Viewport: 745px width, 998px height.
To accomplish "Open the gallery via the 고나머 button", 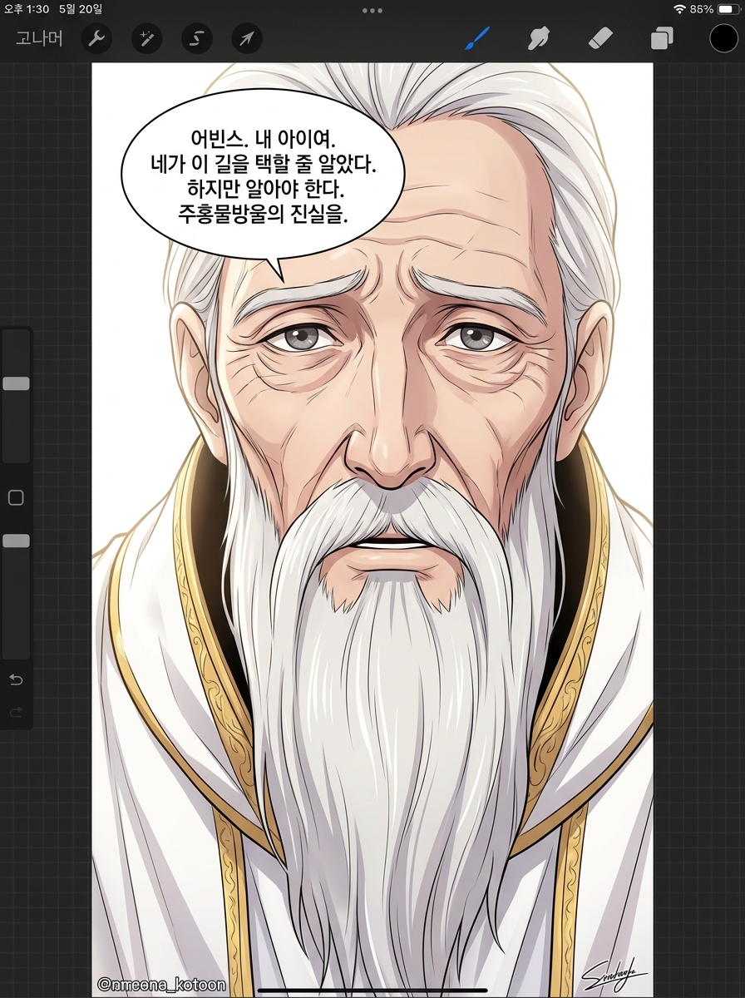I will click(x=38, y=38).
